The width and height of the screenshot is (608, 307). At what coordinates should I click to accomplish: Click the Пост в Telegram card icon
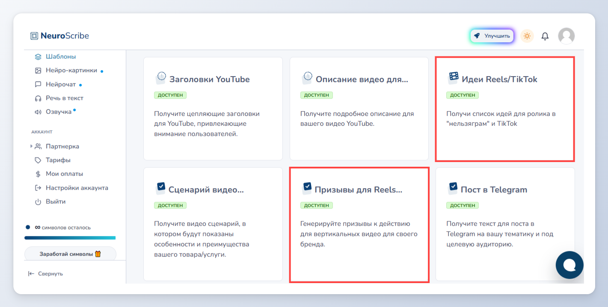452,188
